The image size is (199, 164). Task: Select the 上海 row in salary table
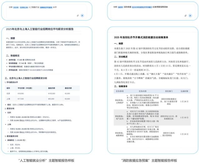tap(44, 98)
